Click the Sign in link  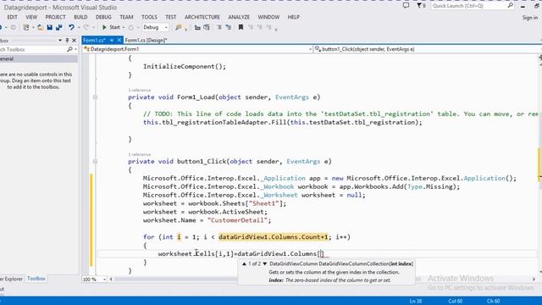pyautogui.click(x=530, y=17)
